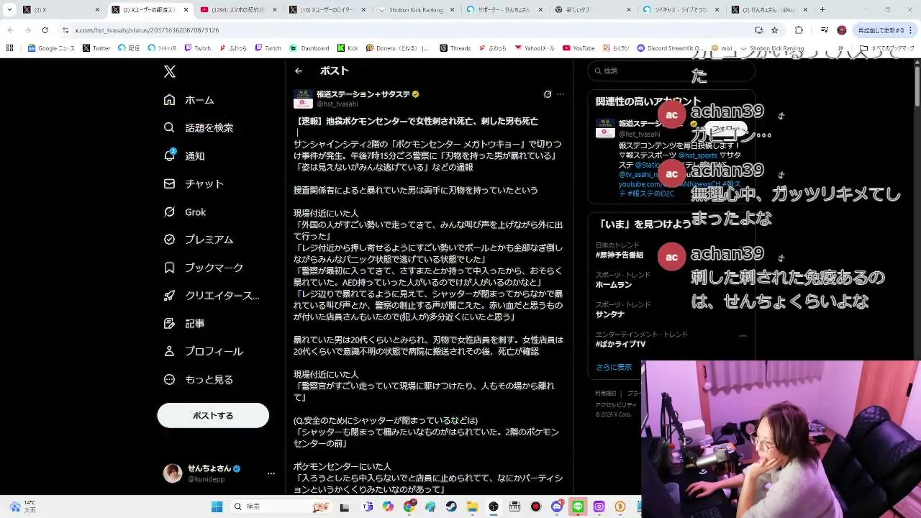Viewport: 921px width, 518px height.
Task: Open the Grok explain icon on the post
Action: 548,94
